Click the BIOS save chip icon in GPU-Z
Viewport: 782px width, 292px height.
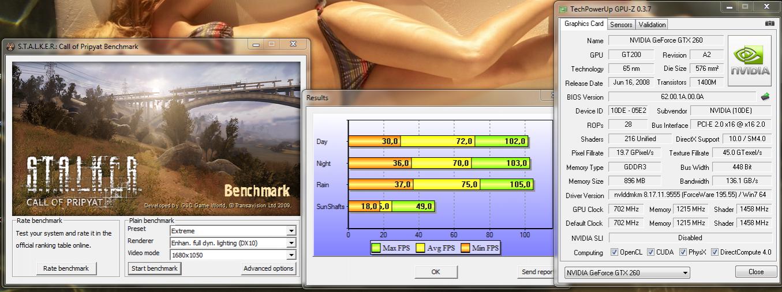(766, 97)
